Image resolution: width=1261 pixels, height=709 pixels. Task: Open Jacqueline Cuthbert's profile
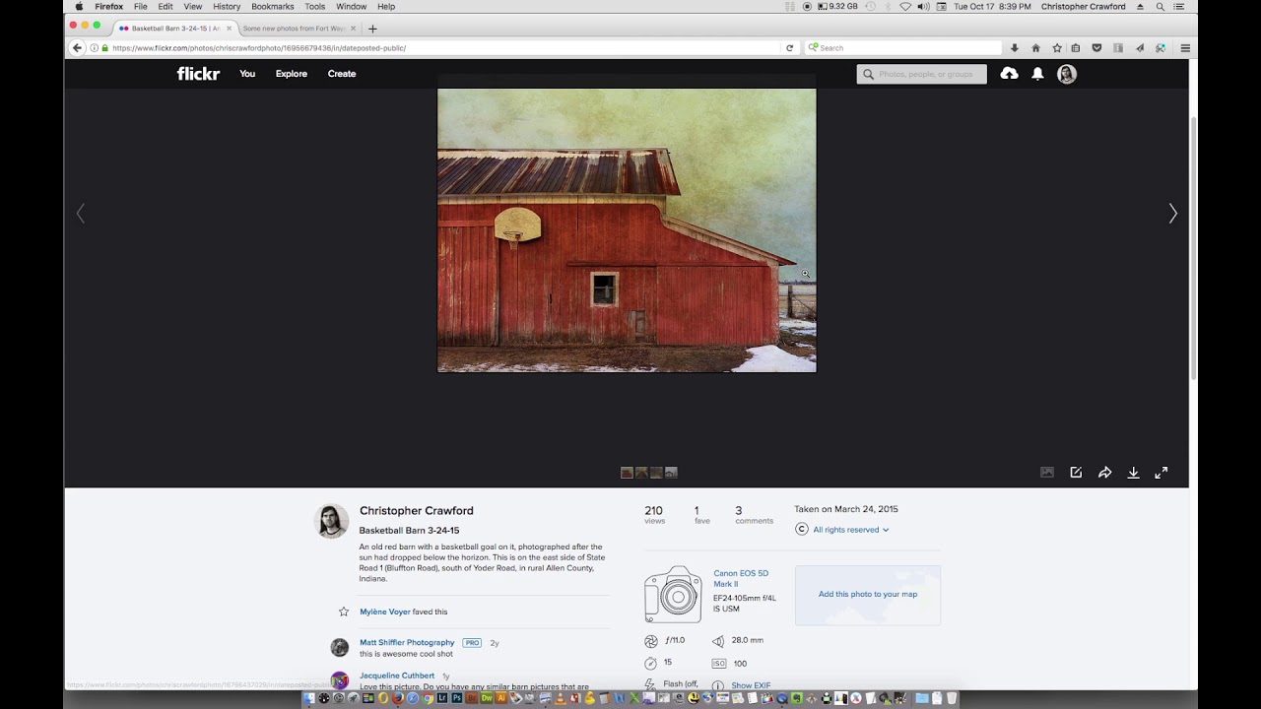397,676
